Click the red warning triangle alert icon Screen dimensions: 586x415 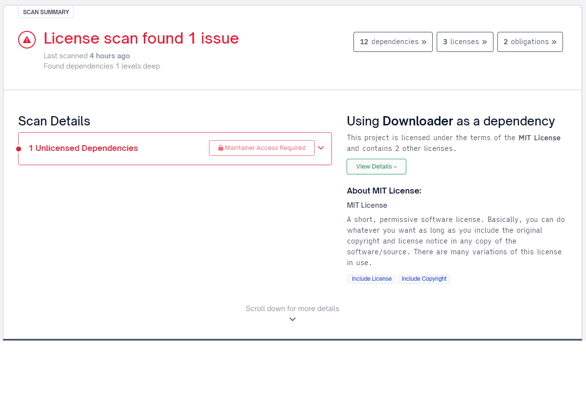point(27,40)
